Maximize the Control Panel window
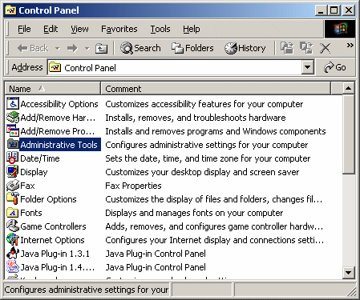 [334, 10]
